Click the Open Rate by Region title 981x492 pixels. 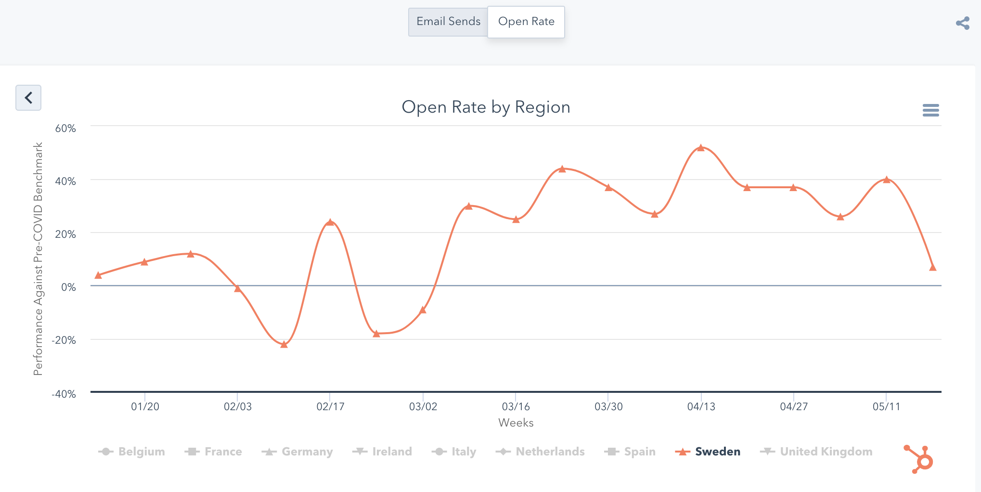(486, 107)
